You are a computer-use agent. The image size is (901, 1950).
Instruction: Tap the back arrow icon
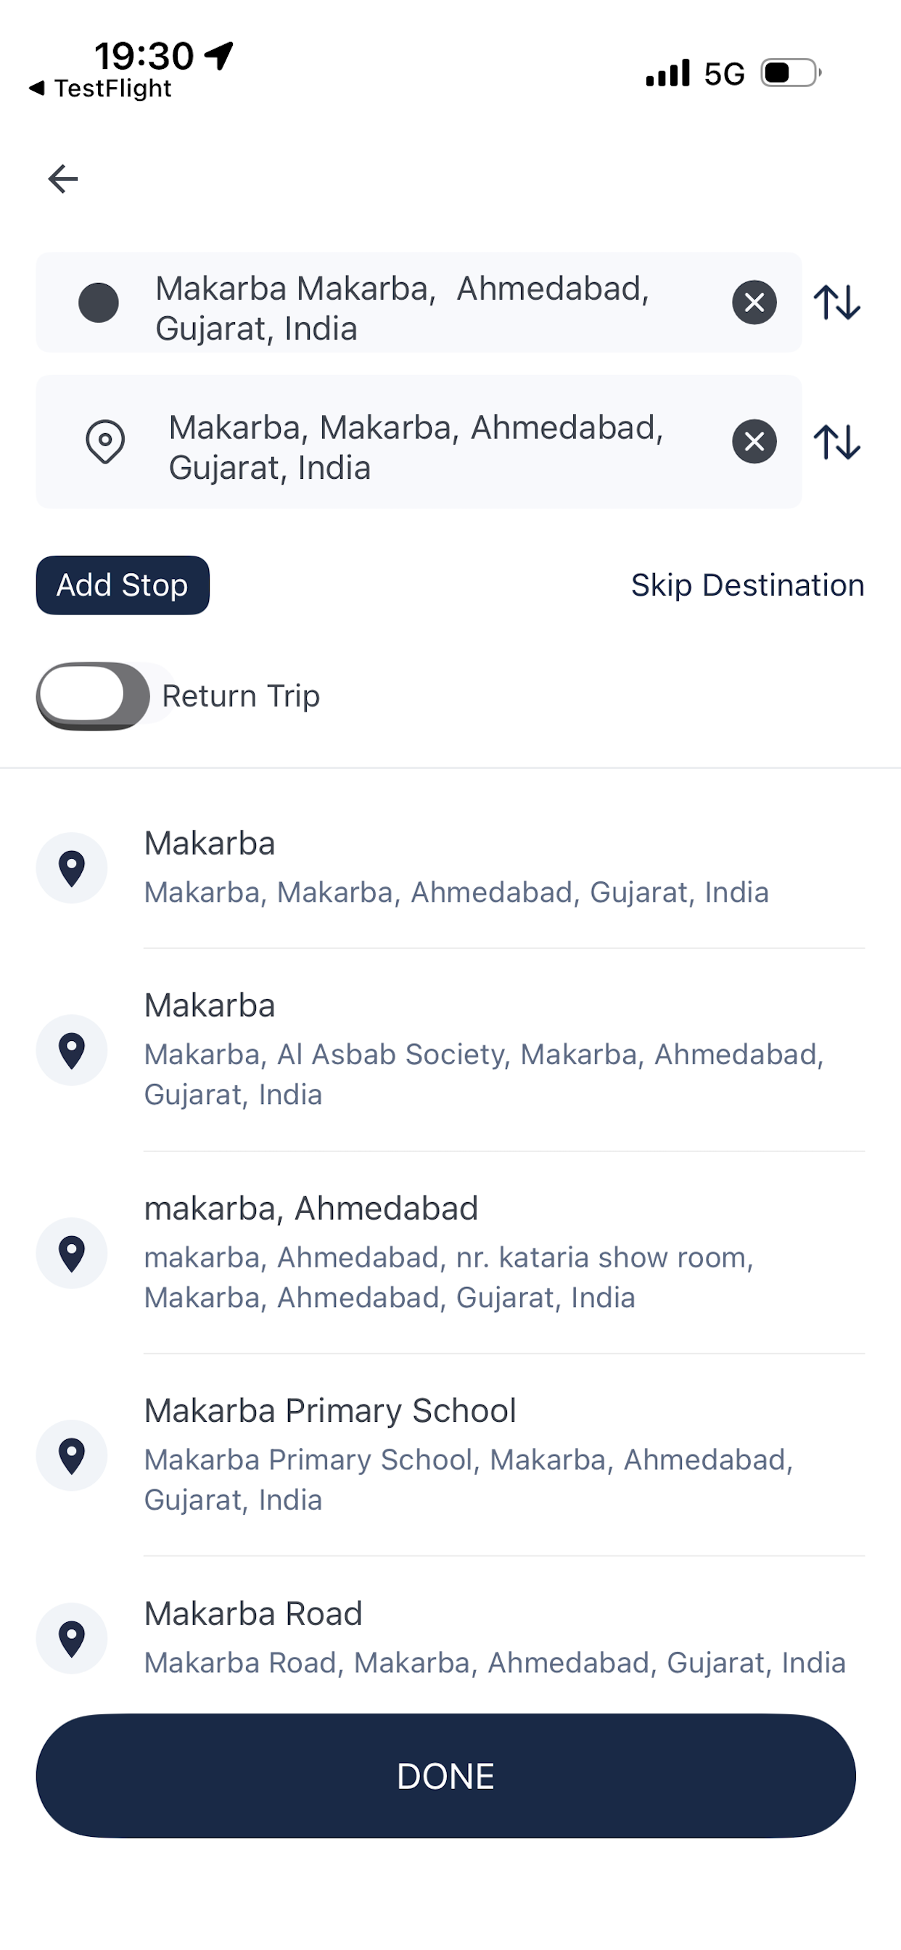tap(63, 178)
